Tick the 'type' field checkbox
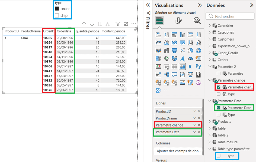Screen dimensions: 256x162 [219, 156]
